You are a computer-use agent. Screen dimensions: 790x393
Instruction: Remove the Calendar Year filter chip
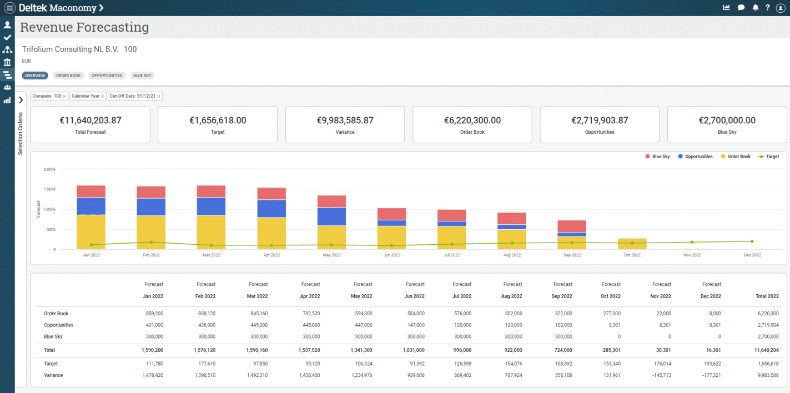click(x=103, y=97)
